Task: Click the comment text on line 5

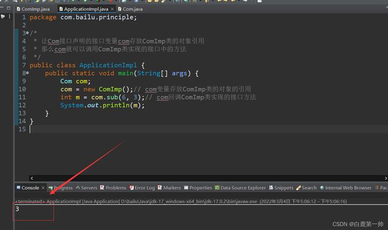Action: pyautogui.click(x=113, y=49)
